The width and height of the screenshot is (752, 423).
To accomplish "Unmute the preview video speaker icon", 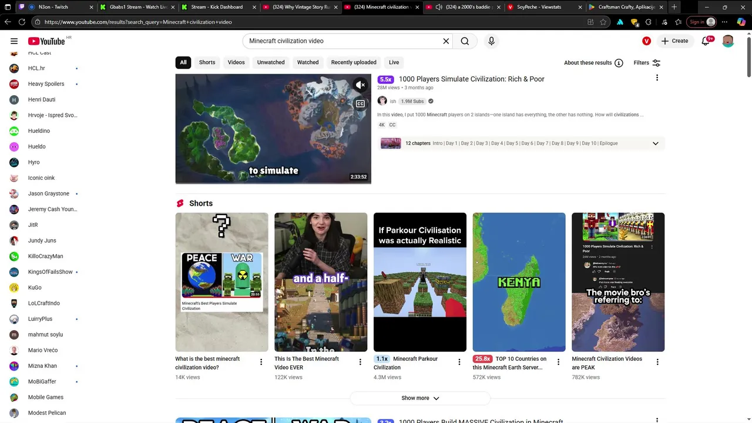I will click(360, 85).
